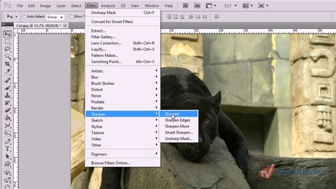Click the horizontal ruler

tap(177, 31)
